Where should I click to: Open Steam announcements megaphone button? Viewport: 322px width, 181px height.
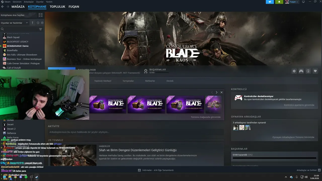[270, 2]
